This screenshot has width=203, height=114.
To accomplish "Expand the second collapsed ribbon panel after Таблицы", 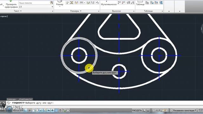I will tap(180, 11).
